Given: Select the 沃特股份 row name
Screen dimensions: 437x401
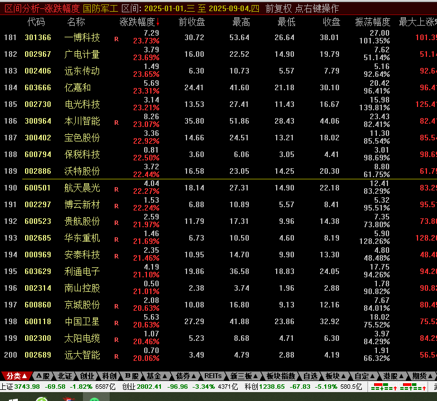Looking at the screenshot, I should click(82, 171).
